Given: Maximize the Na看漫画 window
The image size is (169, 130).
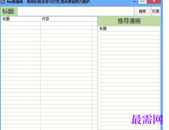Looking at the screenshot, I should tap(142, 1).
